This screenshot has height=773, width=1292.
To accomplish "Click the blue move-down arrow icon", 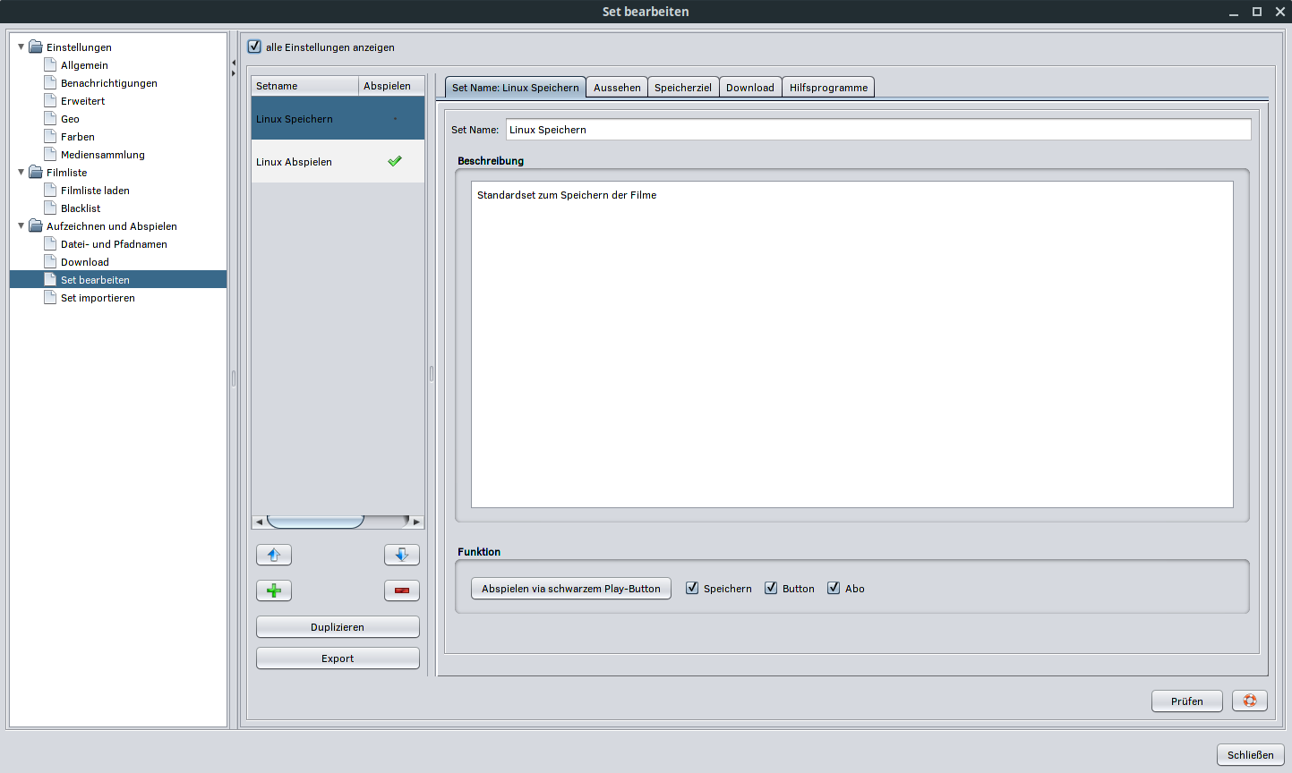I will click(x=401, y=555).
